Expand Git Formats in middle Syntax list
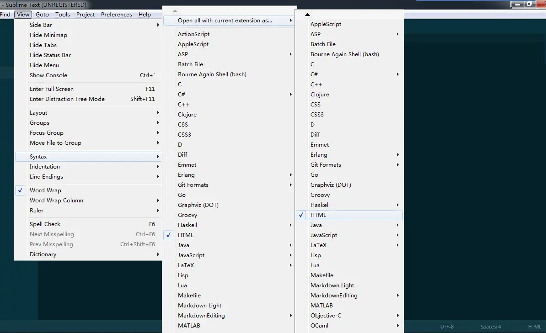 (229, 185)
